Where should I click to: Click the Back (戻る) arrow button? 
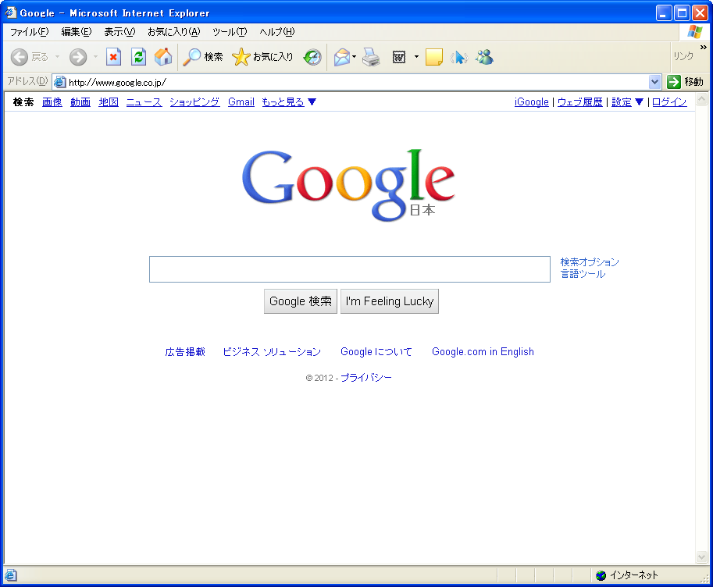[x=19, y=57]
